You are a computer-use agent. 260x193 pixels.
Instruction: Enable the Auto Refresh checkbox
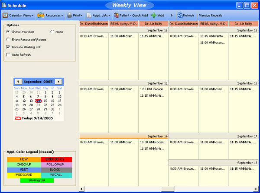click(9, 55)
